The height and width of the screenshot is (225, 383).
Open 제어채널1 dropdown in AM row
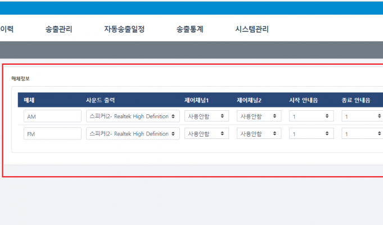tap(206, 116)
